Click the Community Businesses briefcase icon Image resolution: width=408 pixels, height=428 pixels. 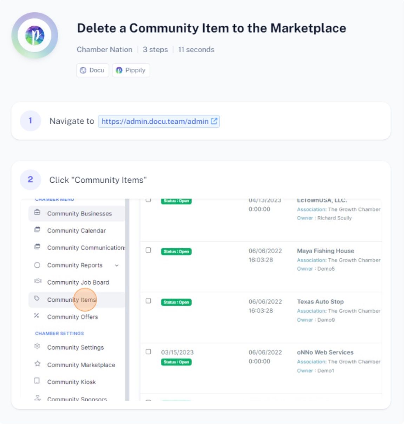[x=37, y=213]
